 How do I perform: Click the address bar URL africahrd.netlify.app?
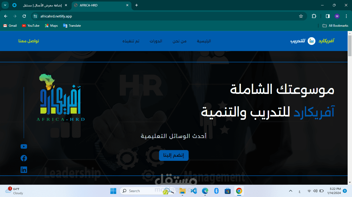pos(56,16)
